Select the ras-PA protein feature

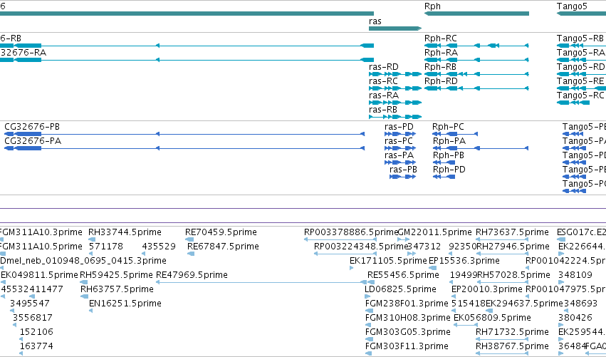pyautogui.click(x=400, y=162)
